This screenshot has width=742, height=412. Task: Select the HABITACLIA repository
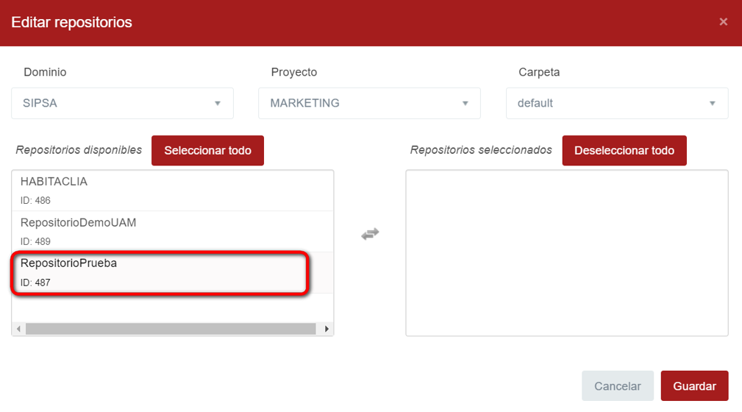click(172, 191)
